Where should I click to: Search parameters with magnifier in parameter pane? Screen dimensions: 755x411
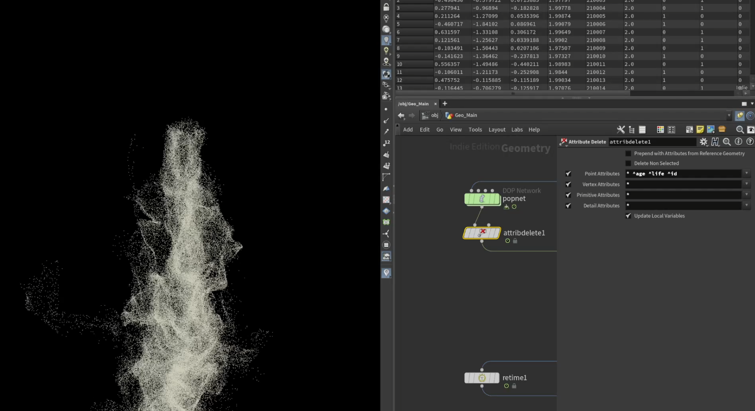click(727, 142)
